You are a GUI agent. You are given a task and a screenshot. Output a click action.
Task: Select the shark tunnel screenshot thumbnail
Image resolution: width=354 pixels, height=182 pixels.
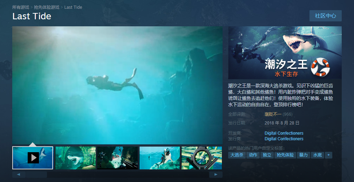click(x=75, y=158)
